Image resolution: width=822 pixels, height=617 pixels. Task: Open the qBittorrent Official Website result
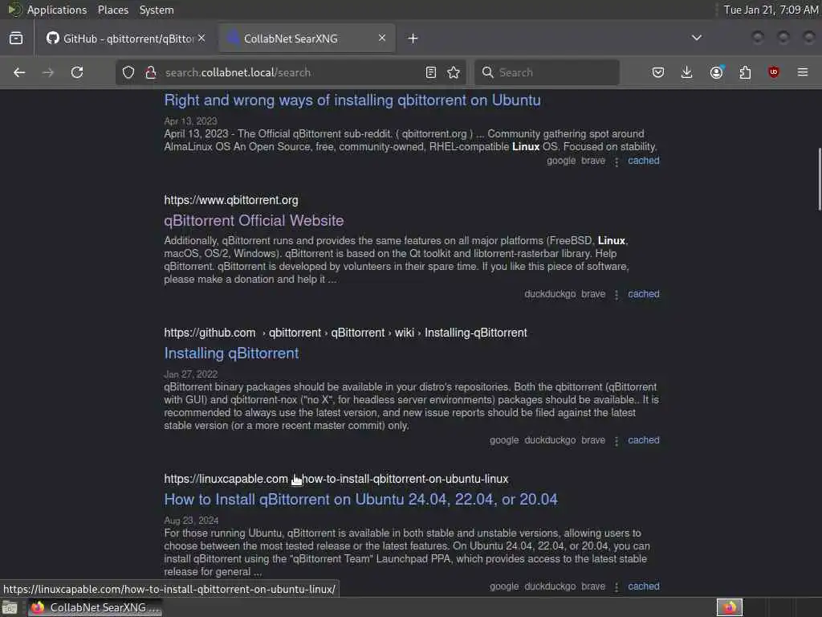click(254, 221)
